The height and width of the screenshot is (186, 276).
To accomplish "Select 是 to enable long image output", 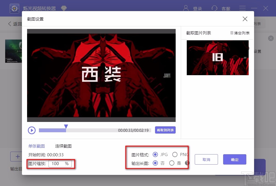I will 172,163.
